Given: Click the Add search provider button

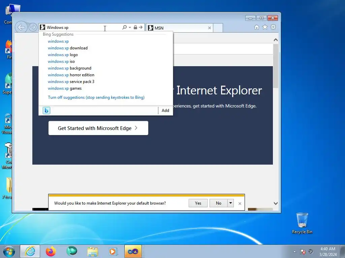Looking at the screenshot, I should click(x=165, y=110).
